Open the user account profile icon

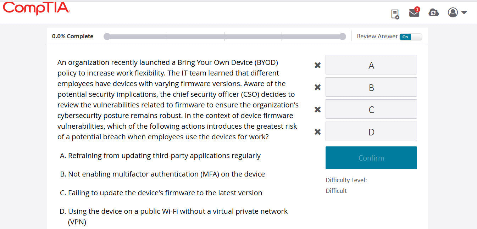[453, 12]
